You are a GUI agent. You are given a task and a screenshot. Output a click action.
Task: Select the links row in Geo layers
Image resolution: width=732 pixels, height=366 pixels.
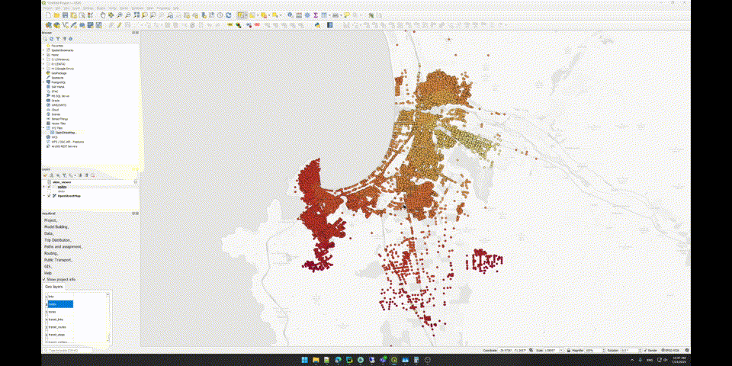(59, 297)
